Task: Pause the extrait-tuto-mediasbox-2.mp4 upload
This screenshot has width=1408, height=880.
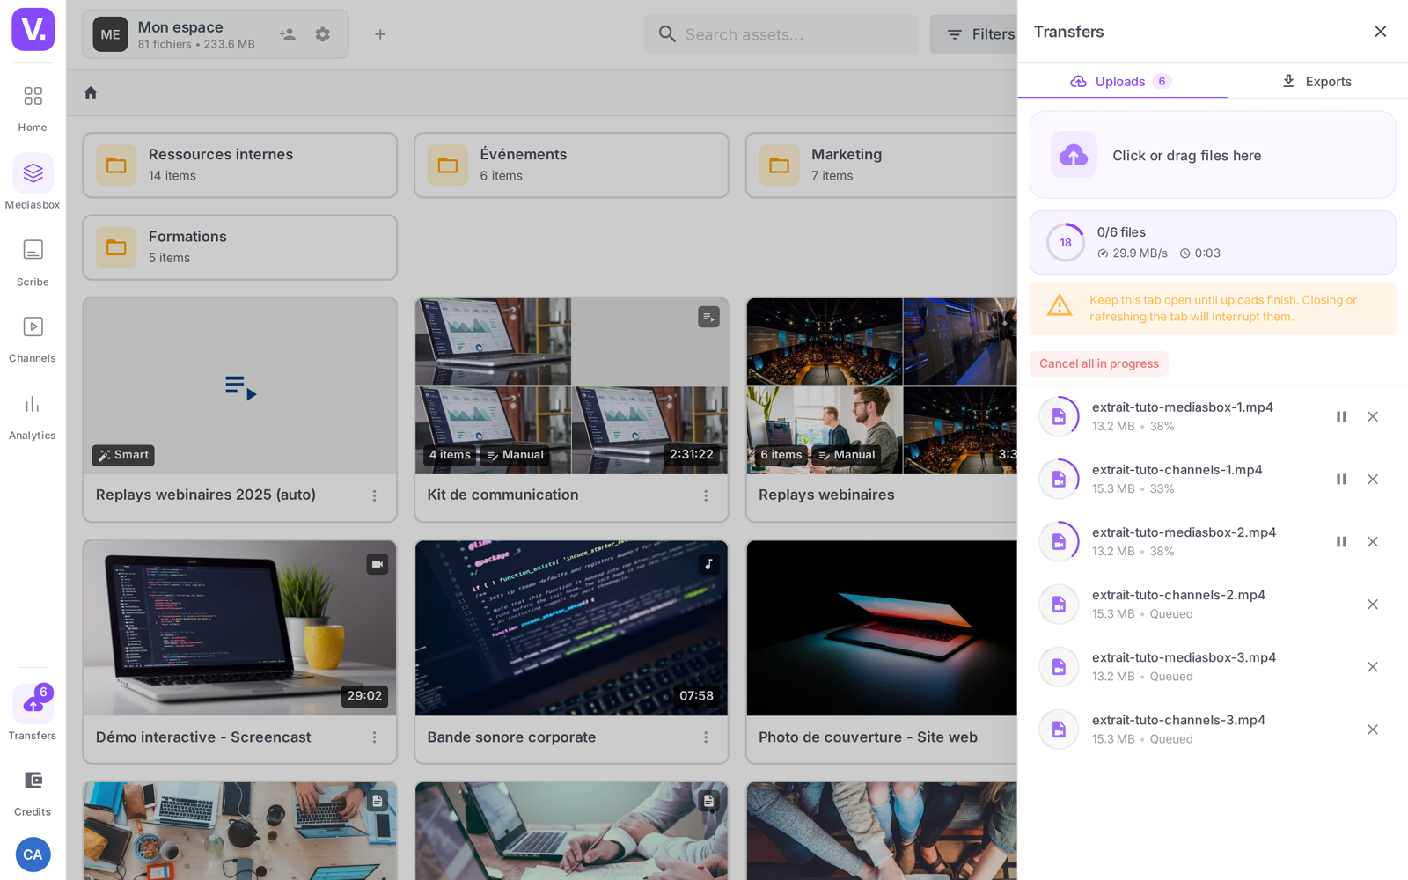Action: pos(1341,542)
